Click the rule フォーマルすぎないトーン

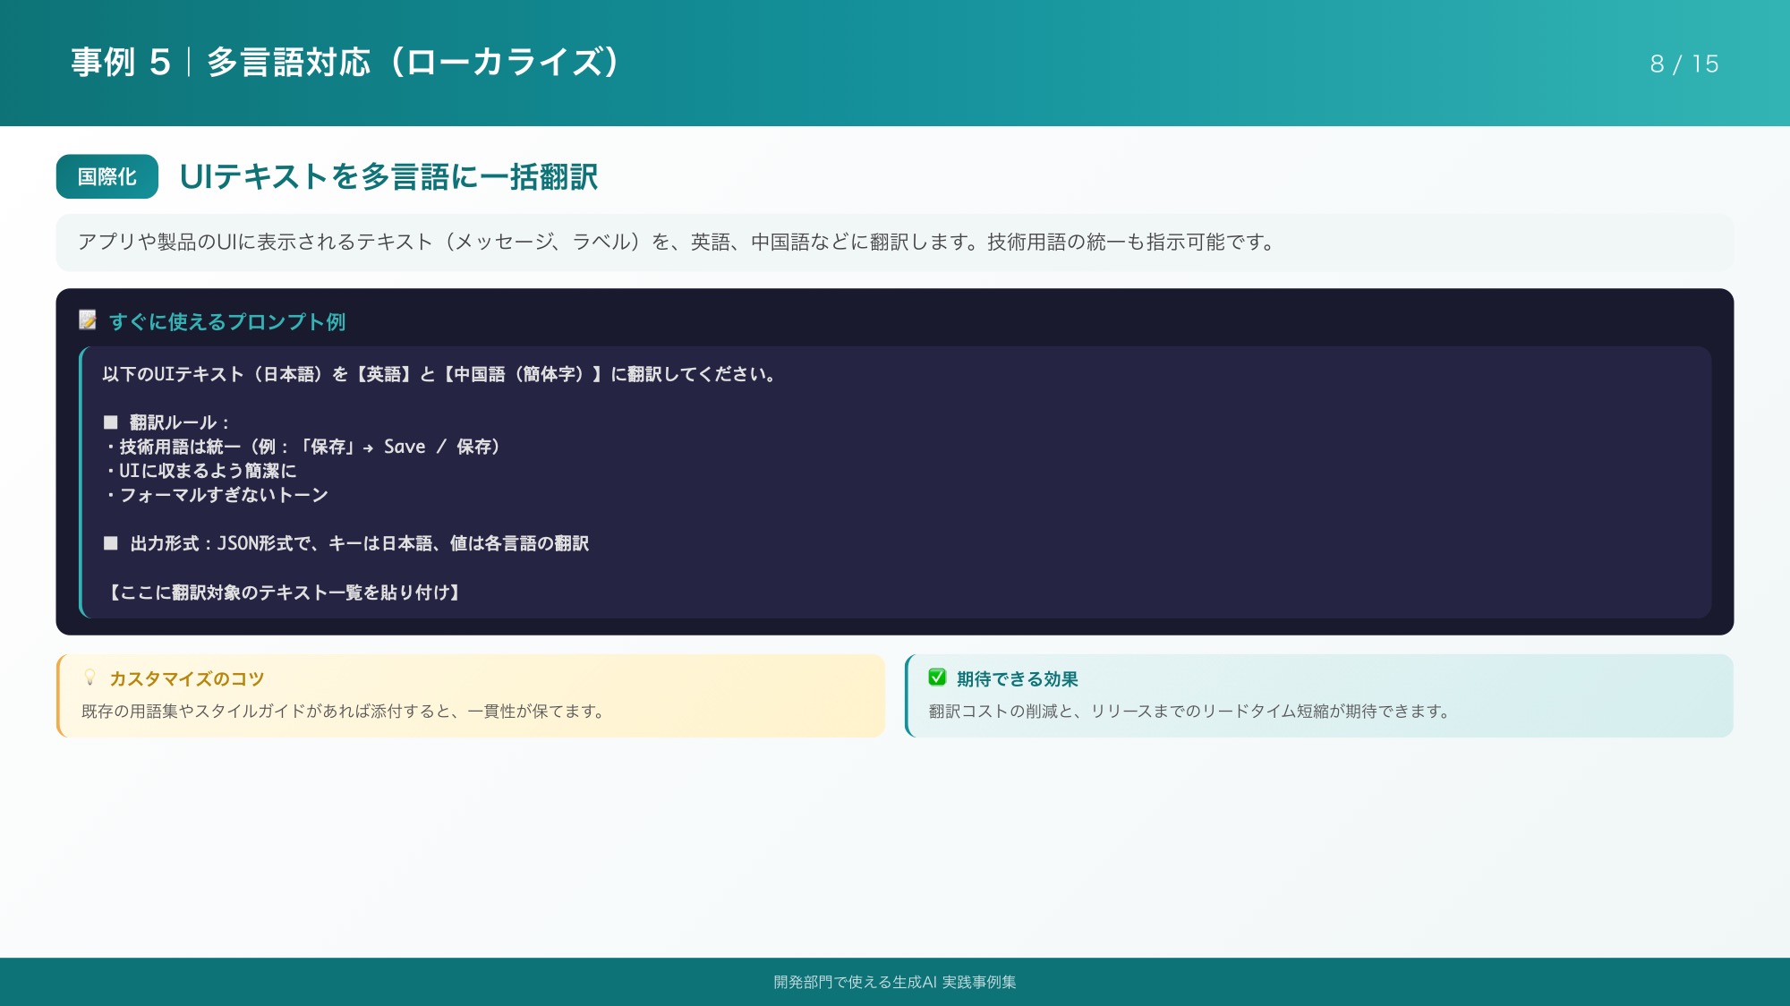pyautogui.click(x=216, y=495)
